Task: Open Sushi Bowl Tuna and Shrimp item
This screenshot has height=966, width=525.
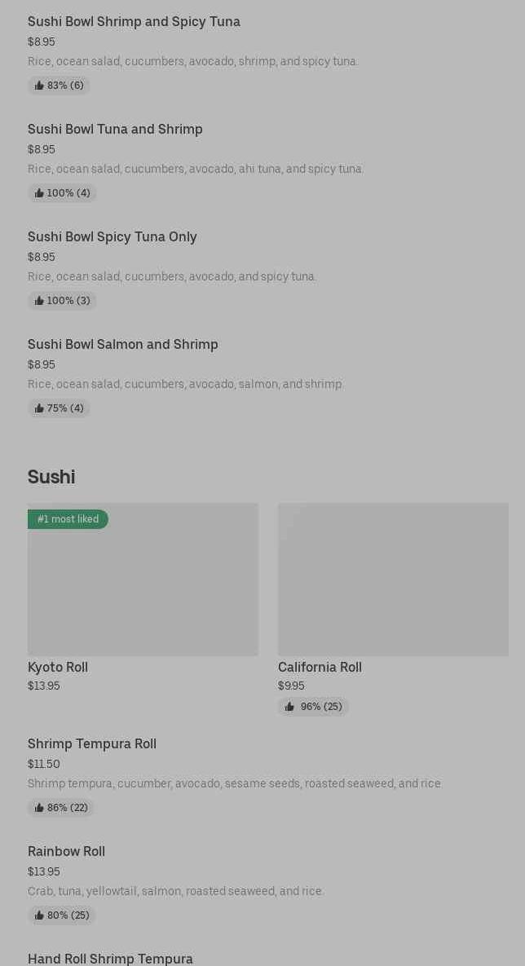Action: pyautogui.click(x=115, y=130)
